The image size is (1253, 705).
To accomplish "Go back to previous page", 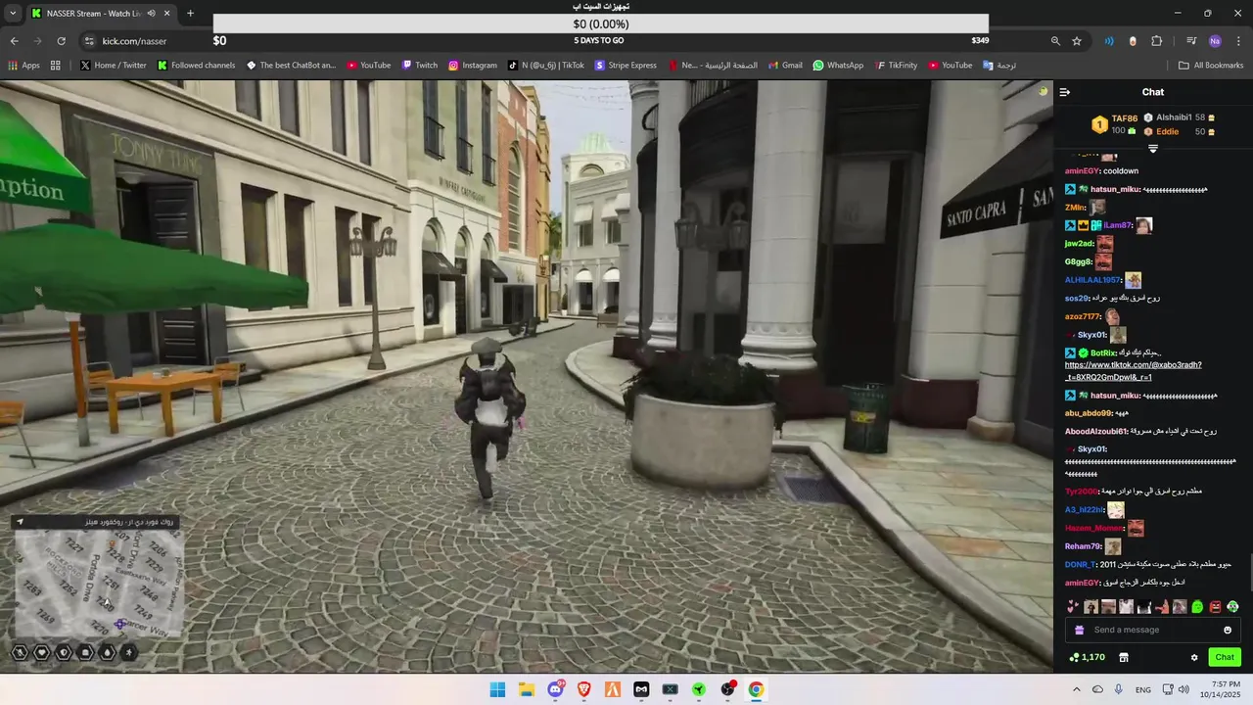I will (14, 41).
